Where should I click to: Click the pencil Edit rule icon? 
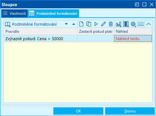click(103, 24)
